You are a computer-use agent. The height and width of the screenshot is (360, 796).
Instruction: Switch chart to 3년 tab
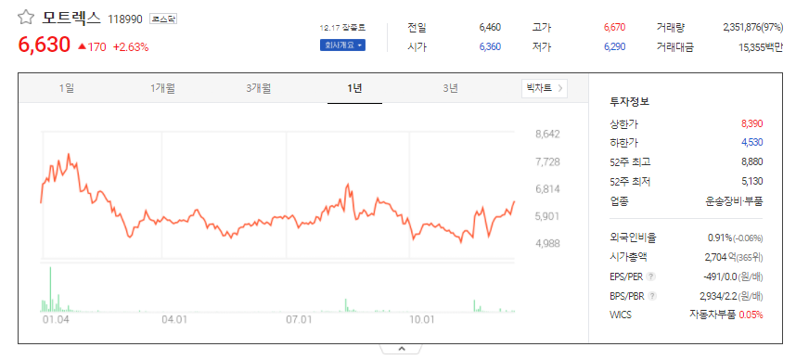pos(450,88)
